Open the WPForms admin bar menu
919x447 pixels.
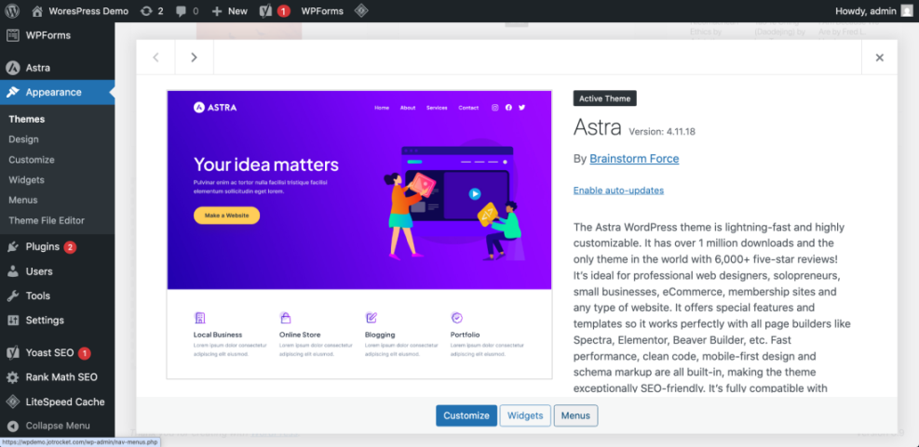tap(322, 10)
